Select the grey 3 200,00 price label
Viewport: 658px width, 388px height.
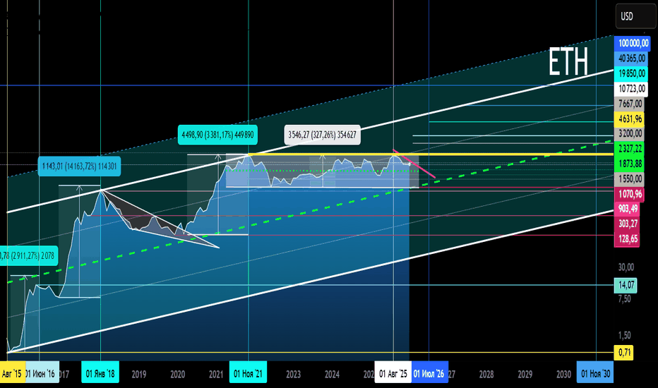tap(630, 133)
